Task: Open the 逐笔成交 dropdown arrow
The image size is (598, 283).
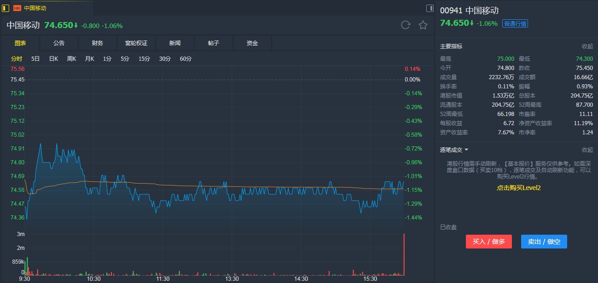Action: [x=466, y=150]
